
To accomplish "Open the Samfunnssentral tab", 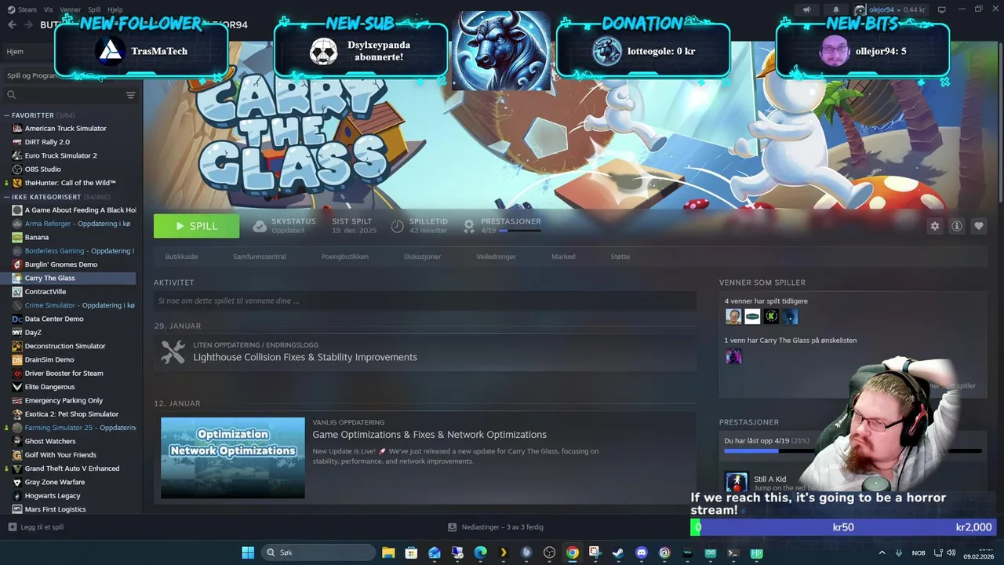I will pyautogui.click(x=260, y=257).
